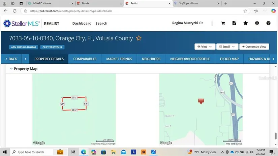Open the Email dropdown menu
The height and width of the screenshot is (156, 278).
(227, 46)
